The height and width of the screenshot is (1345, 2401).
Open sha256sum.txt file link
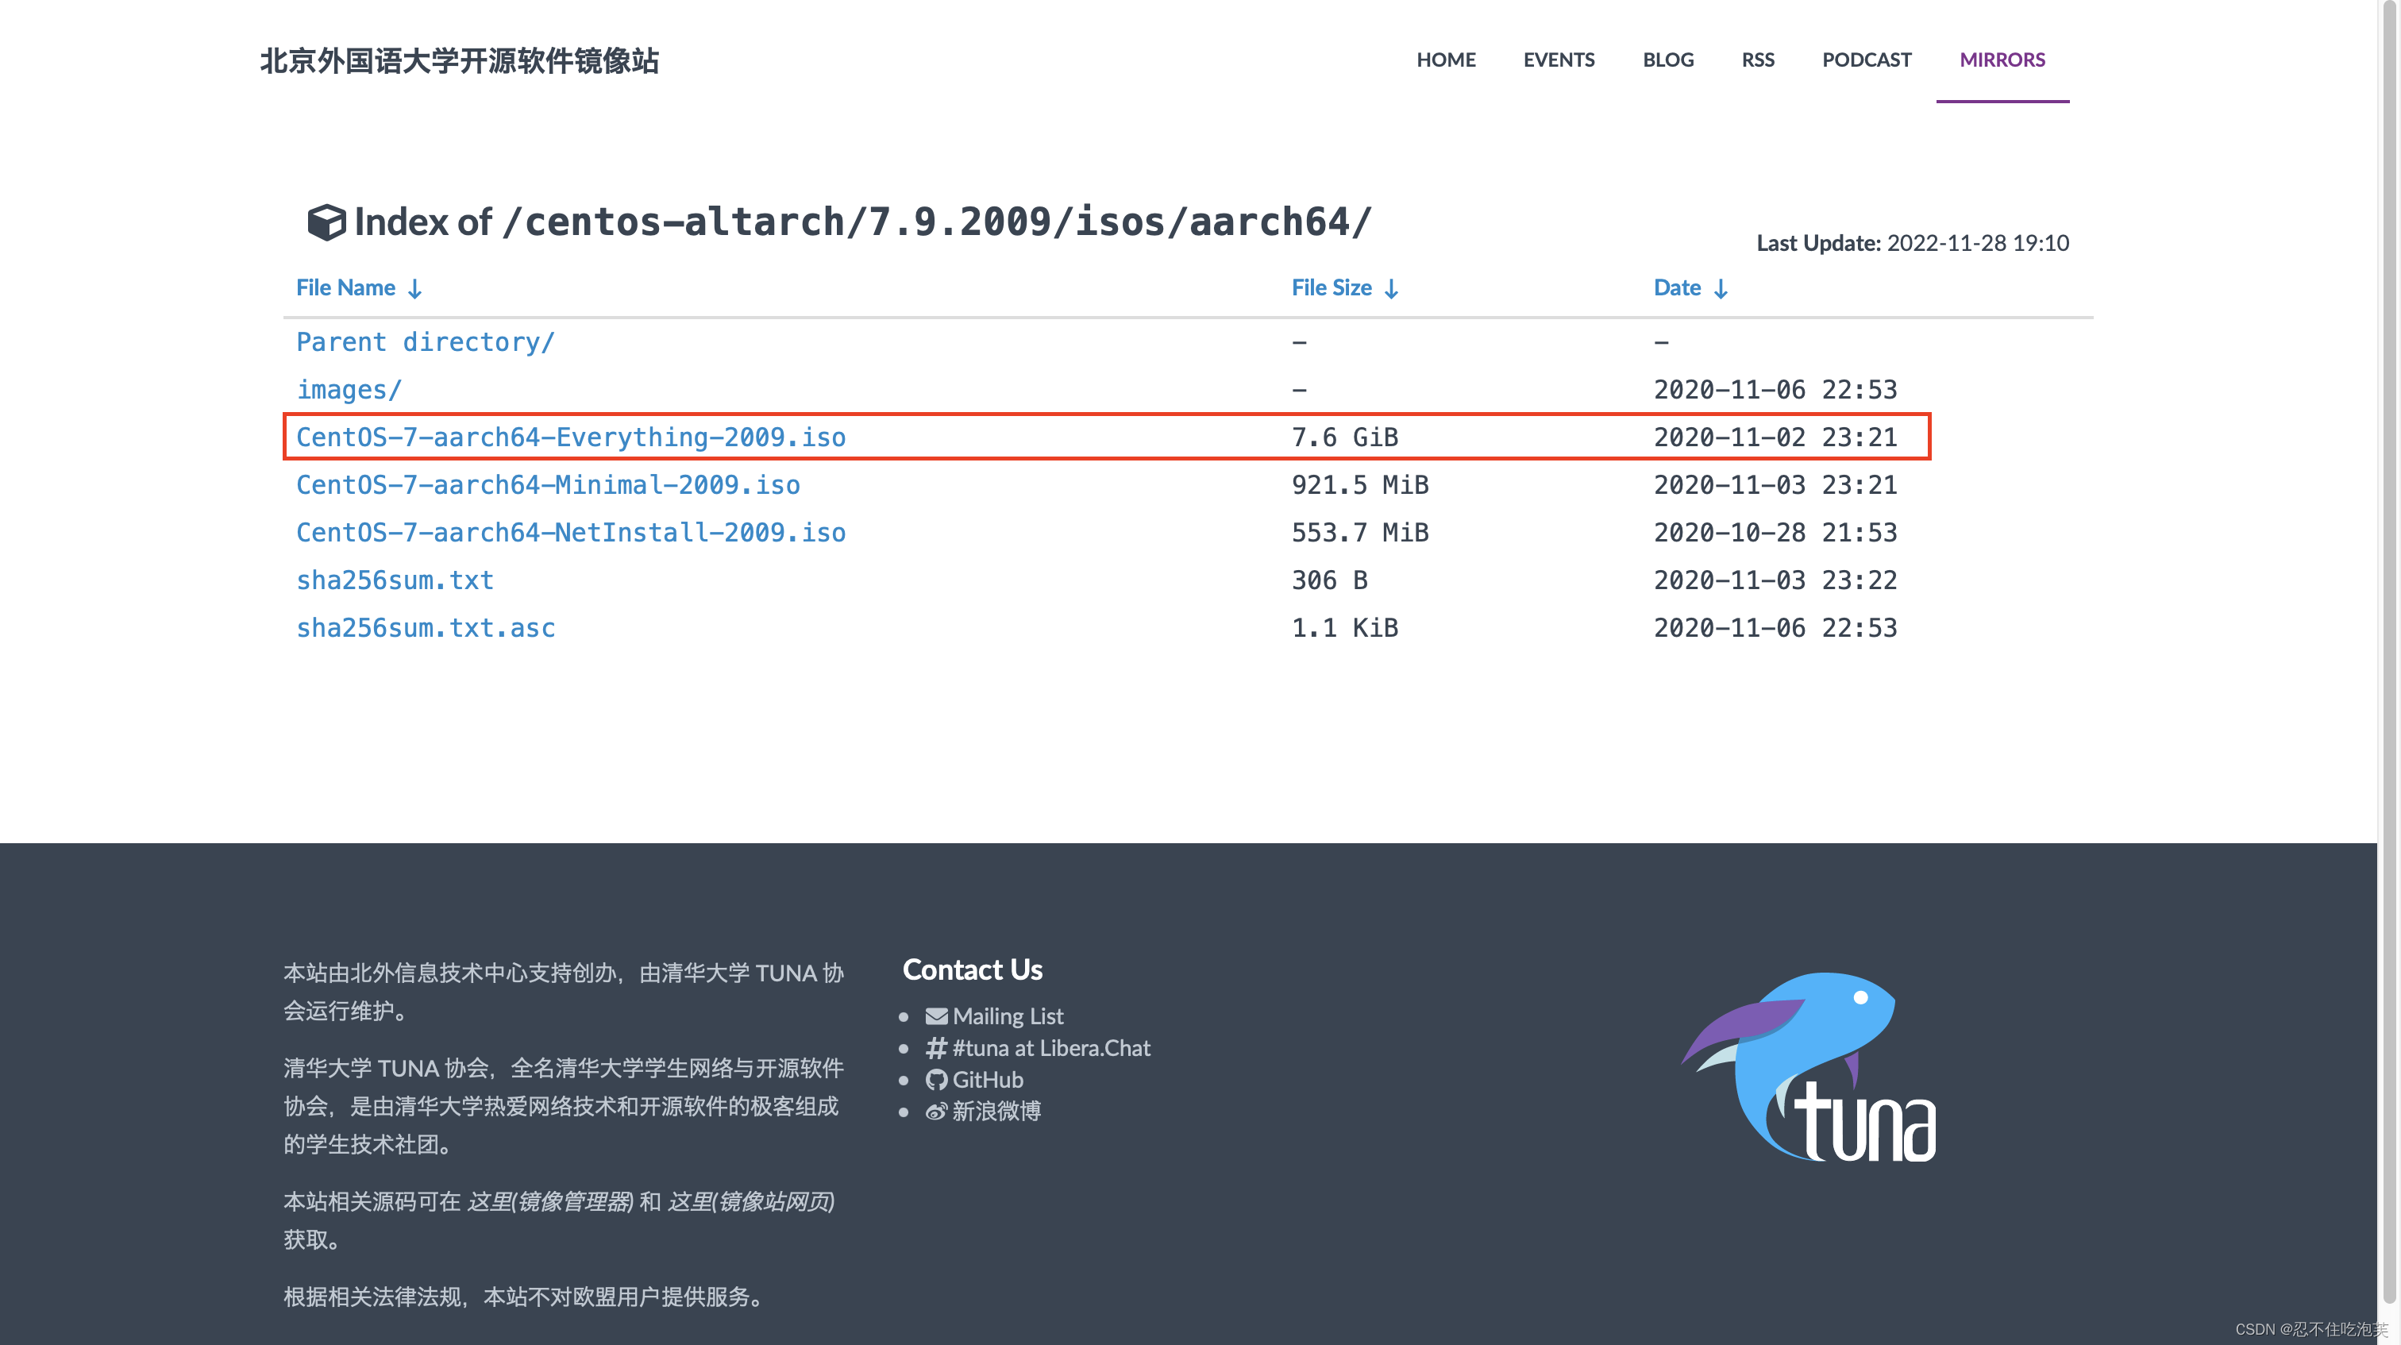[x=395, y=580]
